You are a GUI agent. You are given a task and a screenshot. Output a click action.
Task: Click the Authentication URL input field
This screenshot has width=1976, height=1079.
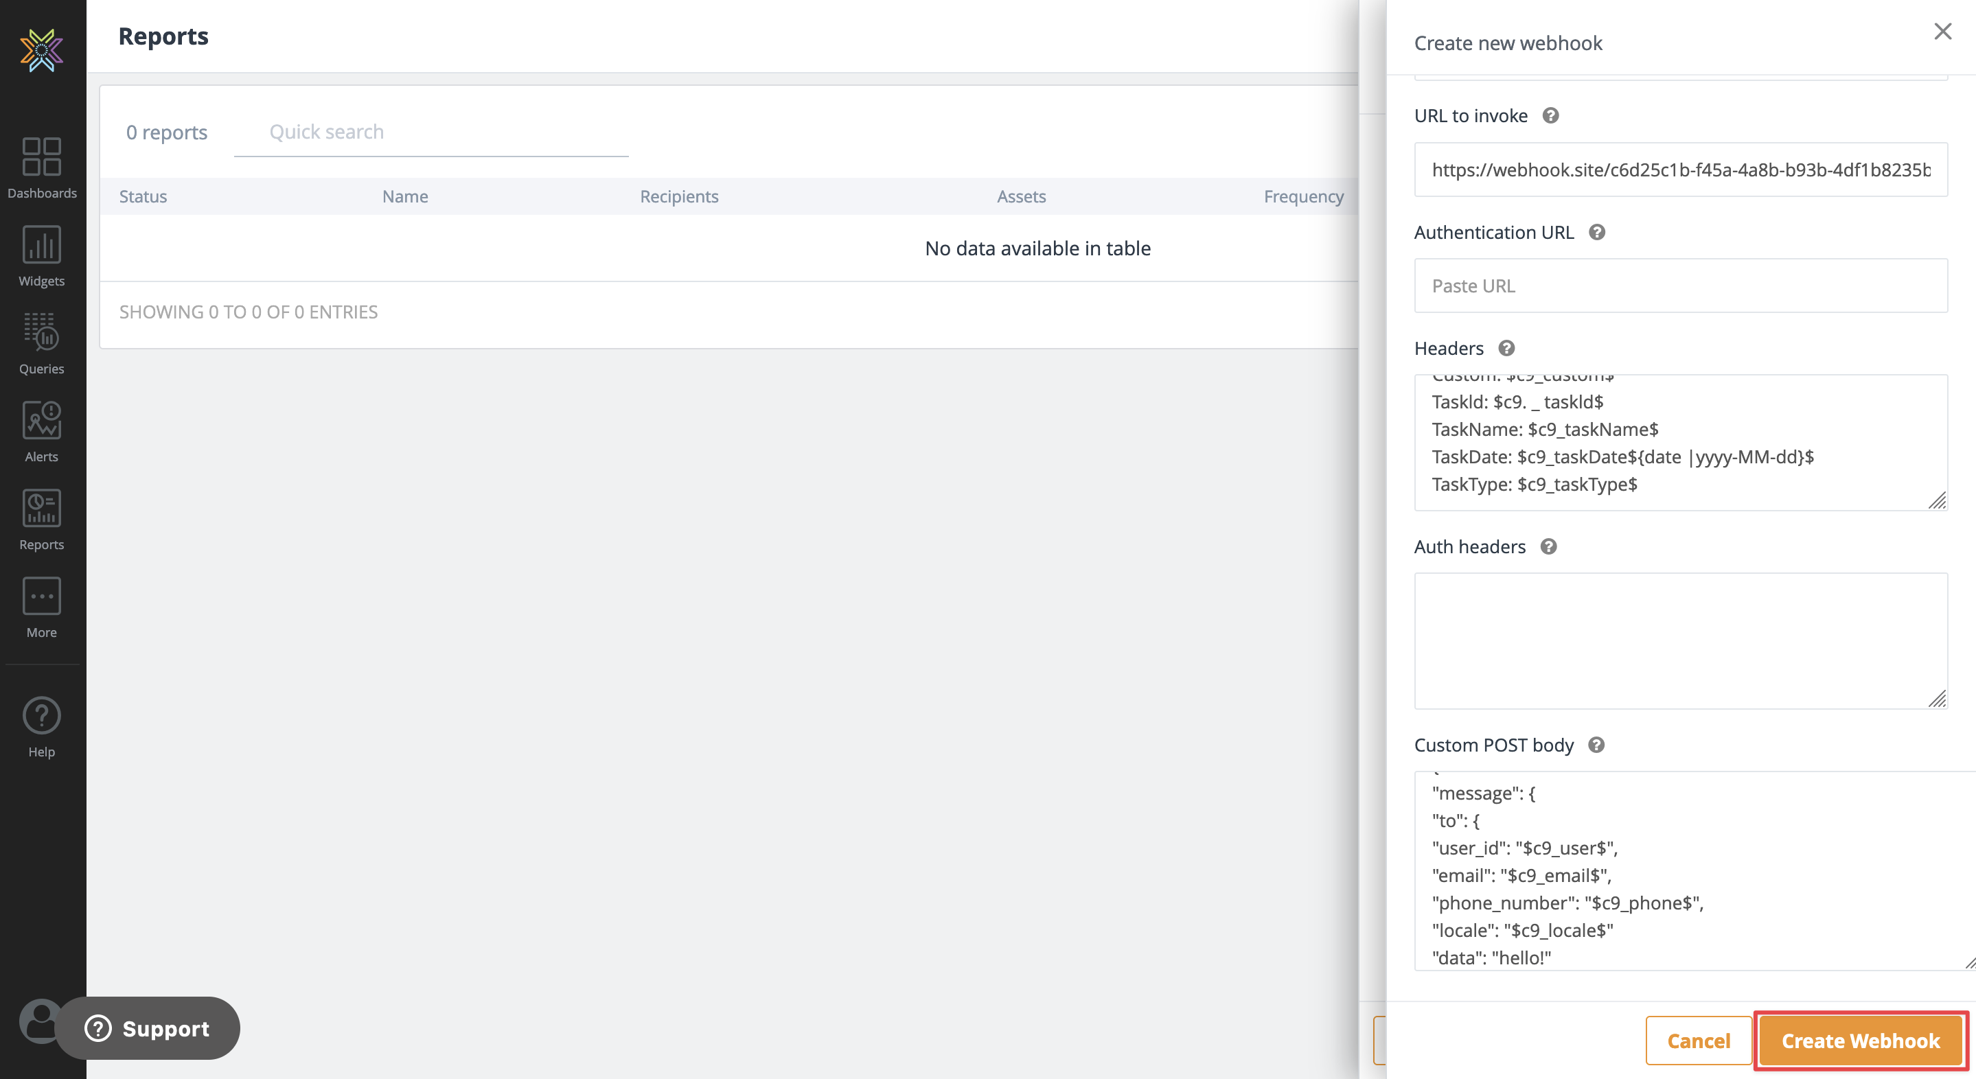[1680, 286]
